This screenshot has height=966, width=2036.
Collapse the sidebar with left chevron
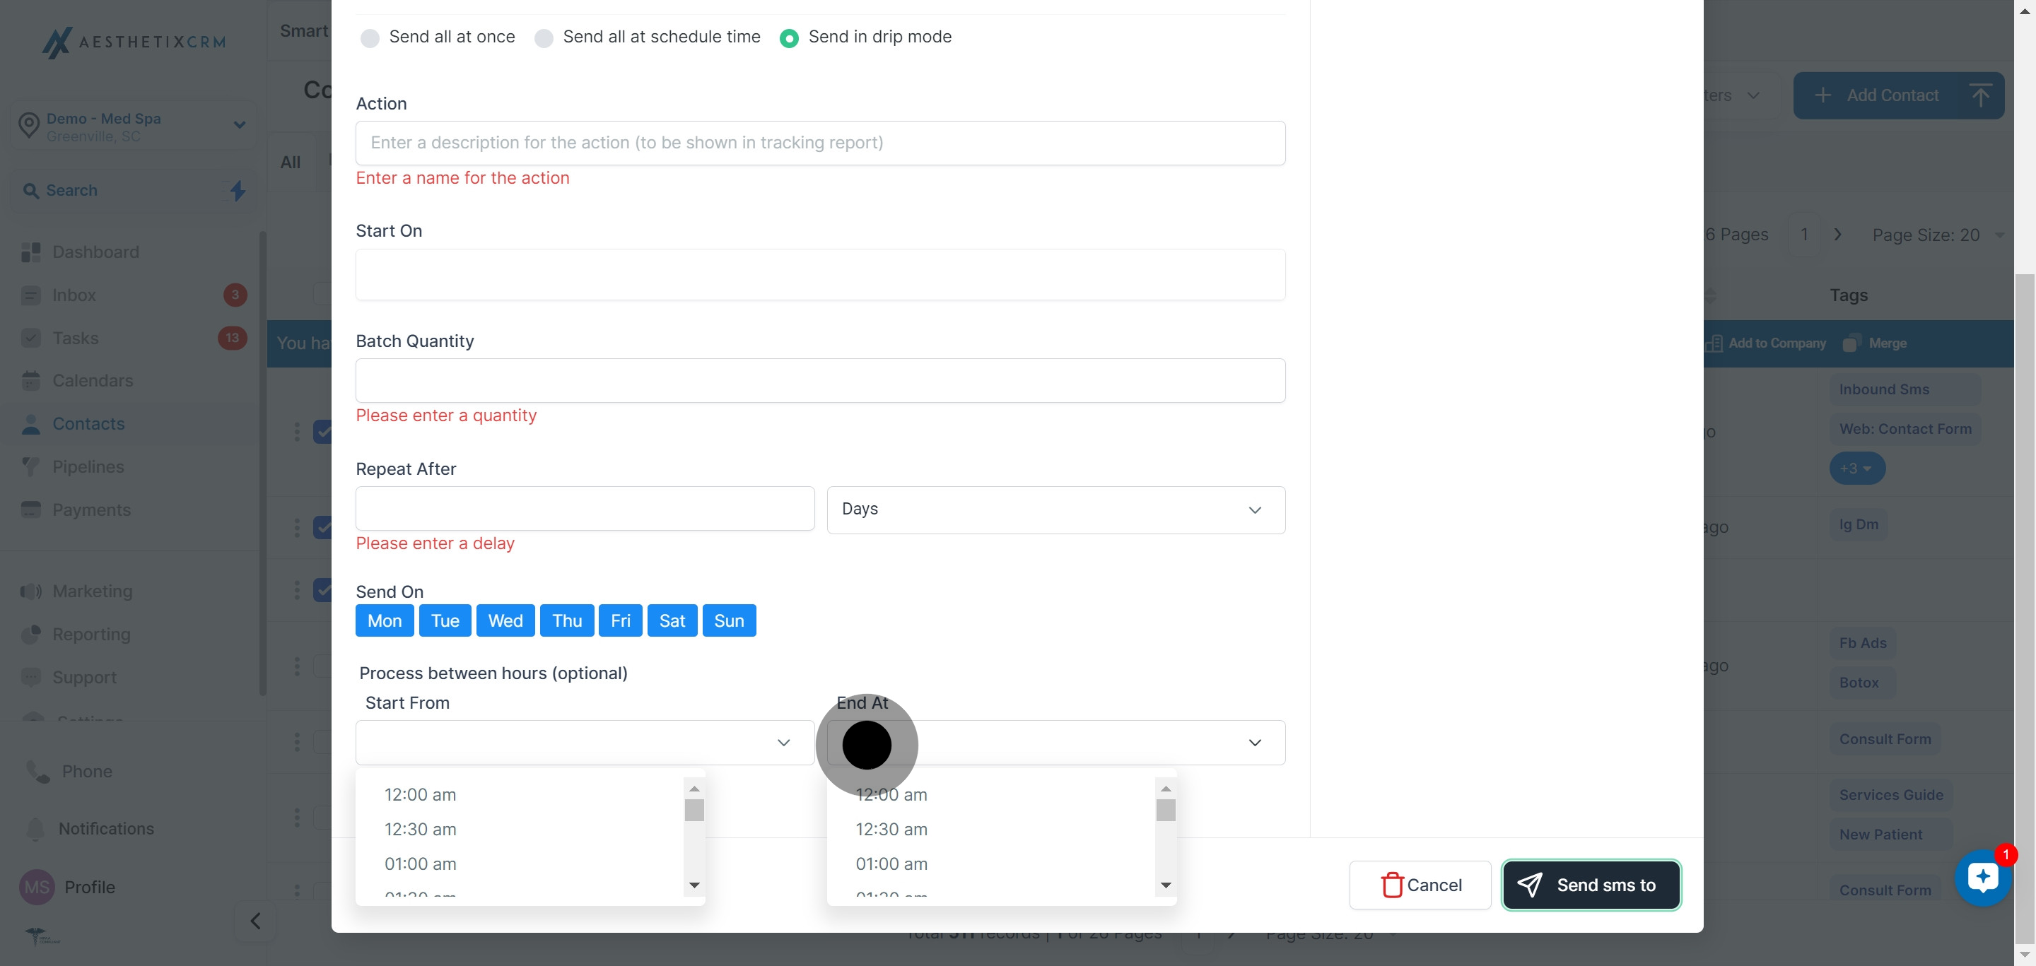pyautogui.click(x=255, y=921)
